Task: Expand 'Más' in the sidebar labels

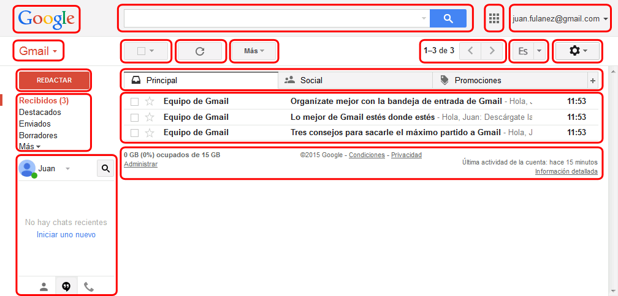Action: pos(29,147)
